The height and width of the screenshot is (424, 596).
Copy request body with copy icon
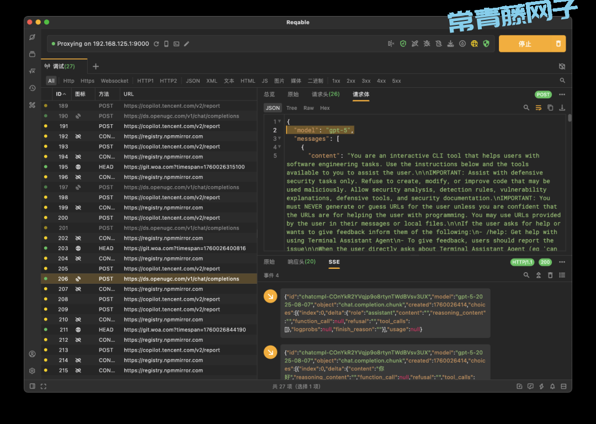point(550,108)
